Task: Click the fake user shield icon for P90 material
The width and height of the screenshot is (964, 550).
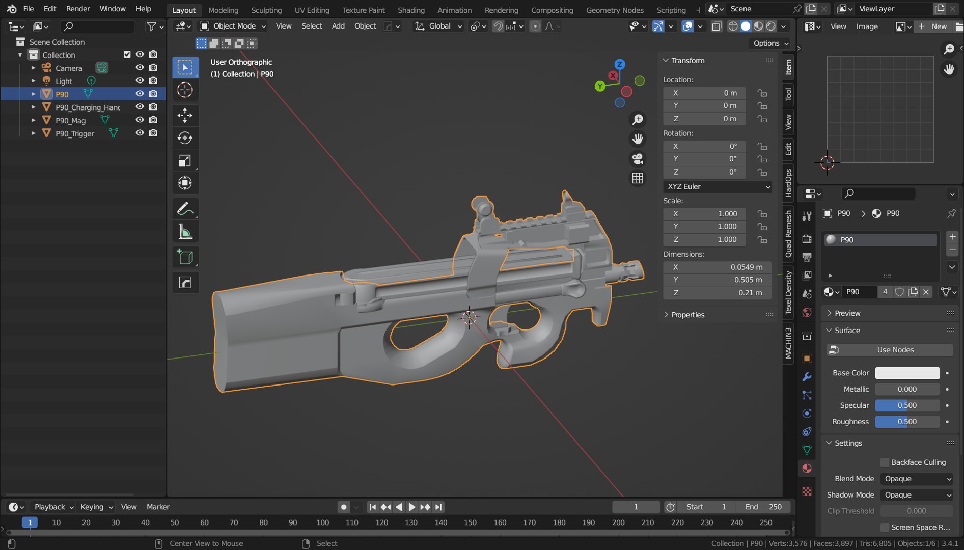Action: click(899, 292)
